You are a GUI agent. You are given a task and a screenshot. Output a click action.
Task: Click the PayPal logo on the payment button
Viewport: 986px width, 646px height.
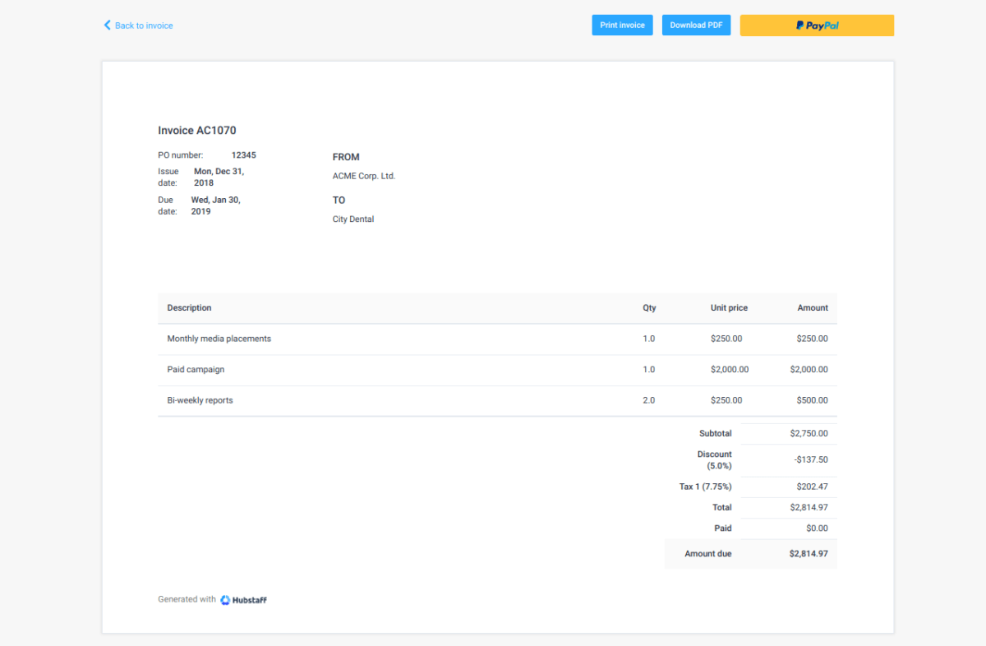816,25
